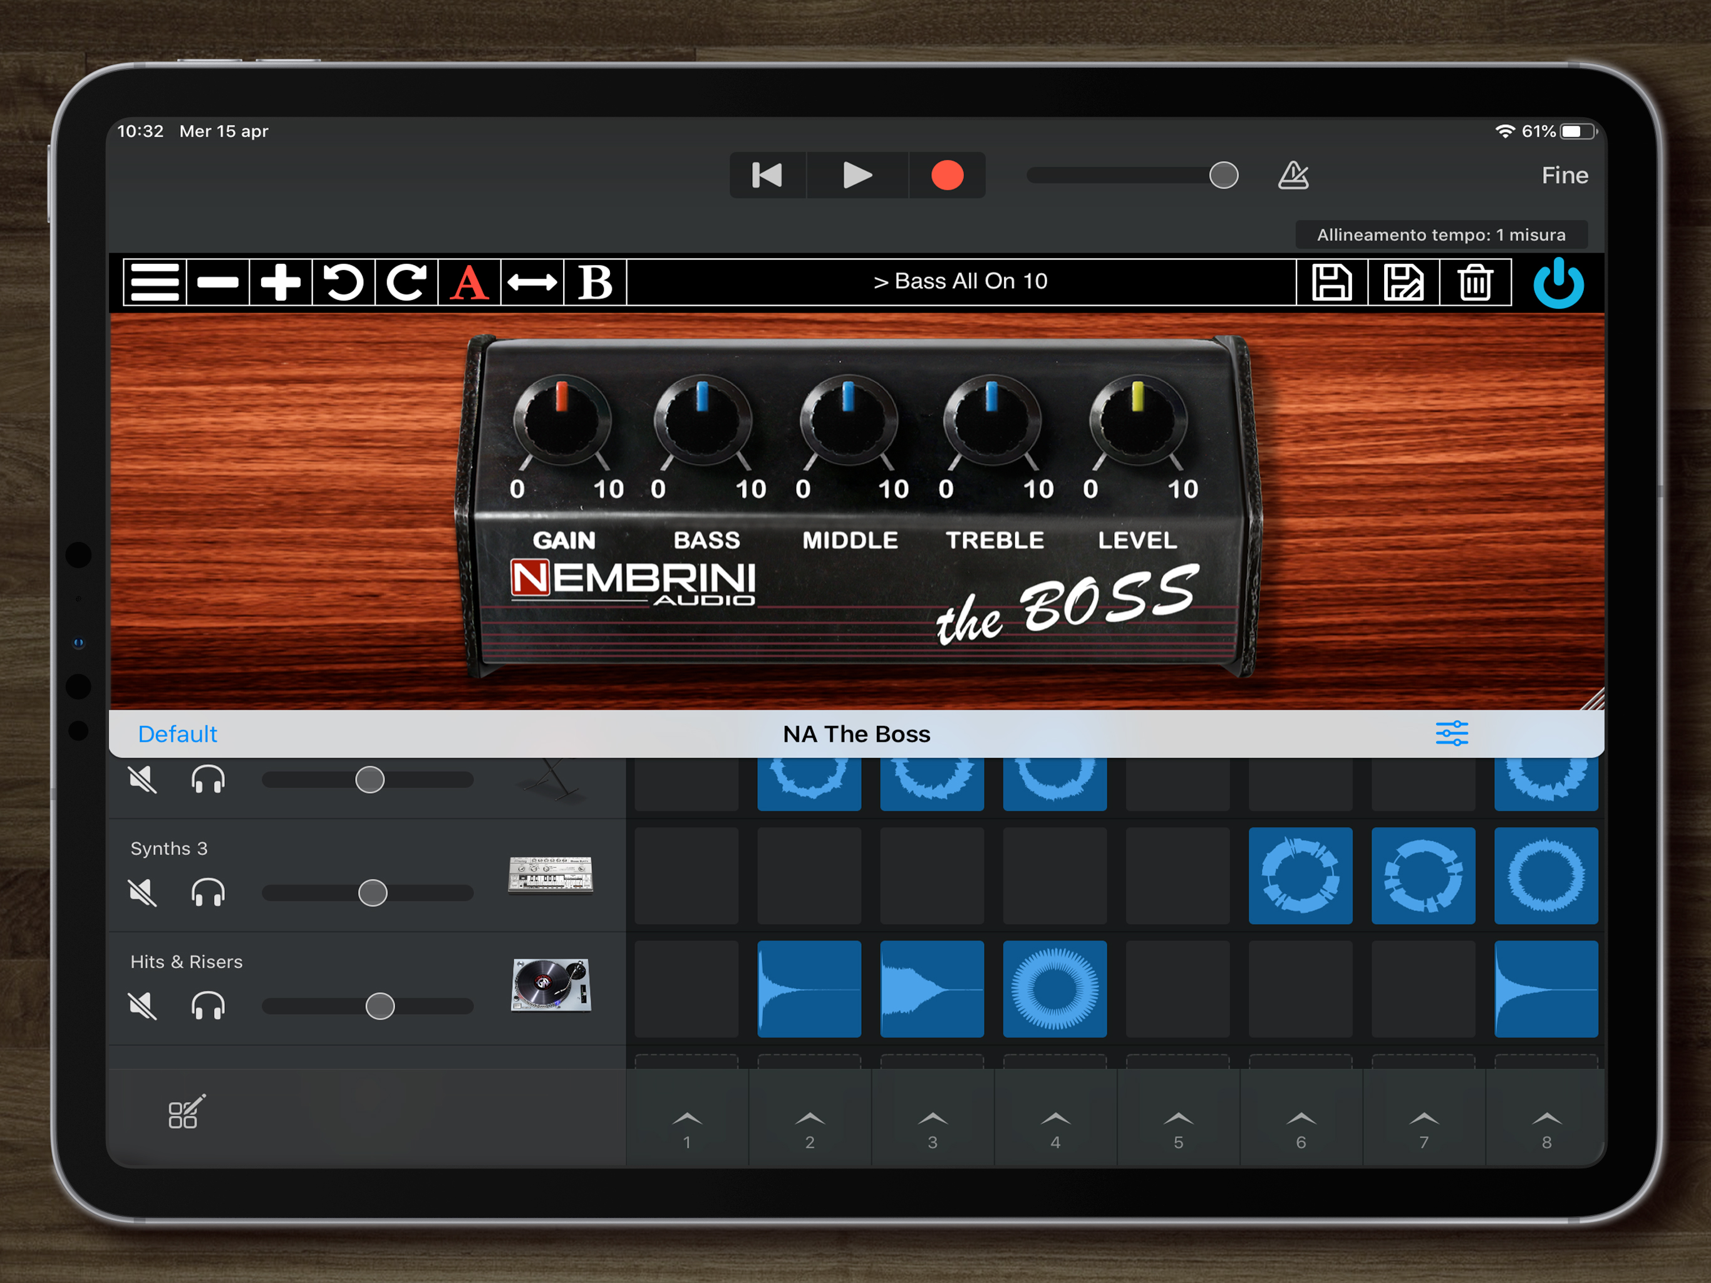Open the Default preset link
Screen dimensions: 1711x1283
(177, 734)
